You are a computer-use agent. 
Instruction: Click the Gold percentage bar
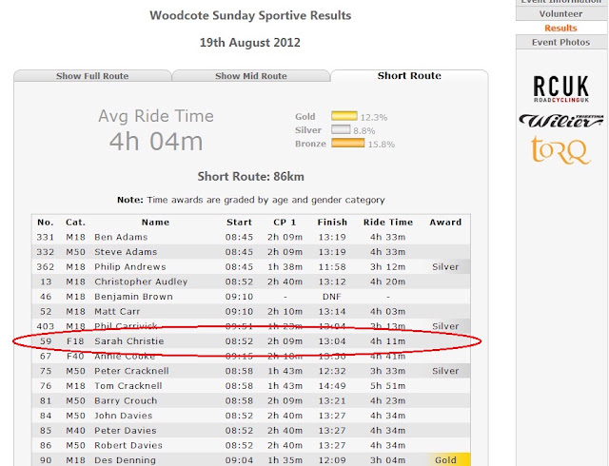pos(344,116)
